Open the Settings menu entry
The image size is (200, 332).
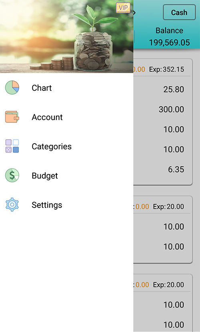pyautogui.click(x=47, y=205)
